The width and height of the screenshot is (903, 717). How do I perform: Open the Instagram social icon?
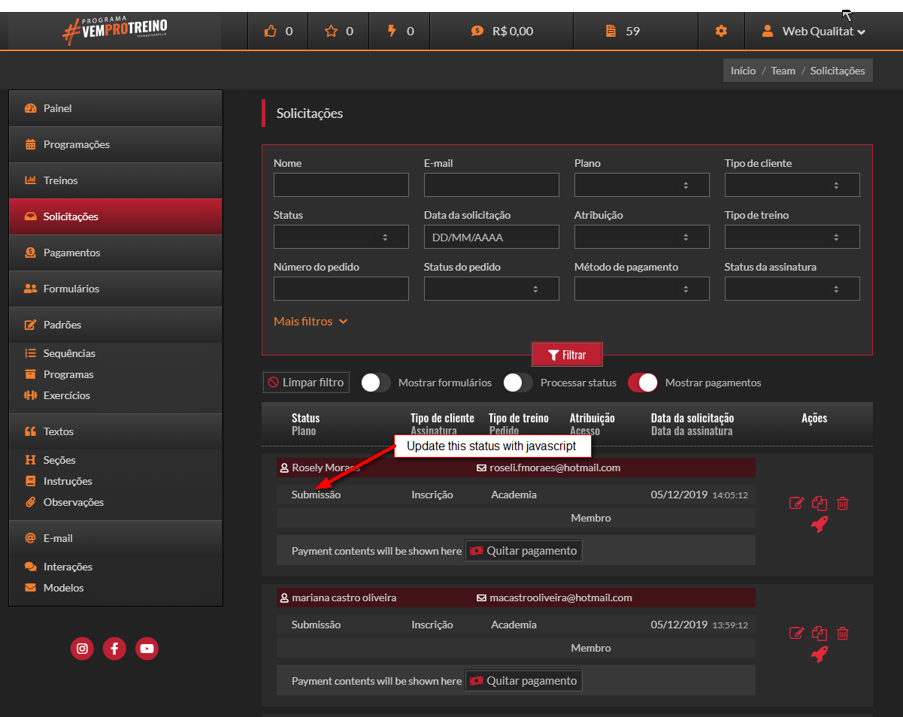click(x=82, y=649)
